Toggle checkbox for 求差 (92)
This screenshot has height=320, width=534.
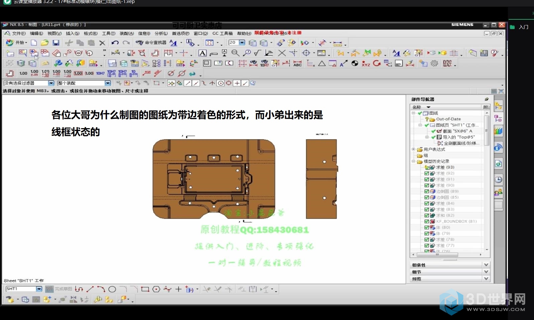(427, 174)
